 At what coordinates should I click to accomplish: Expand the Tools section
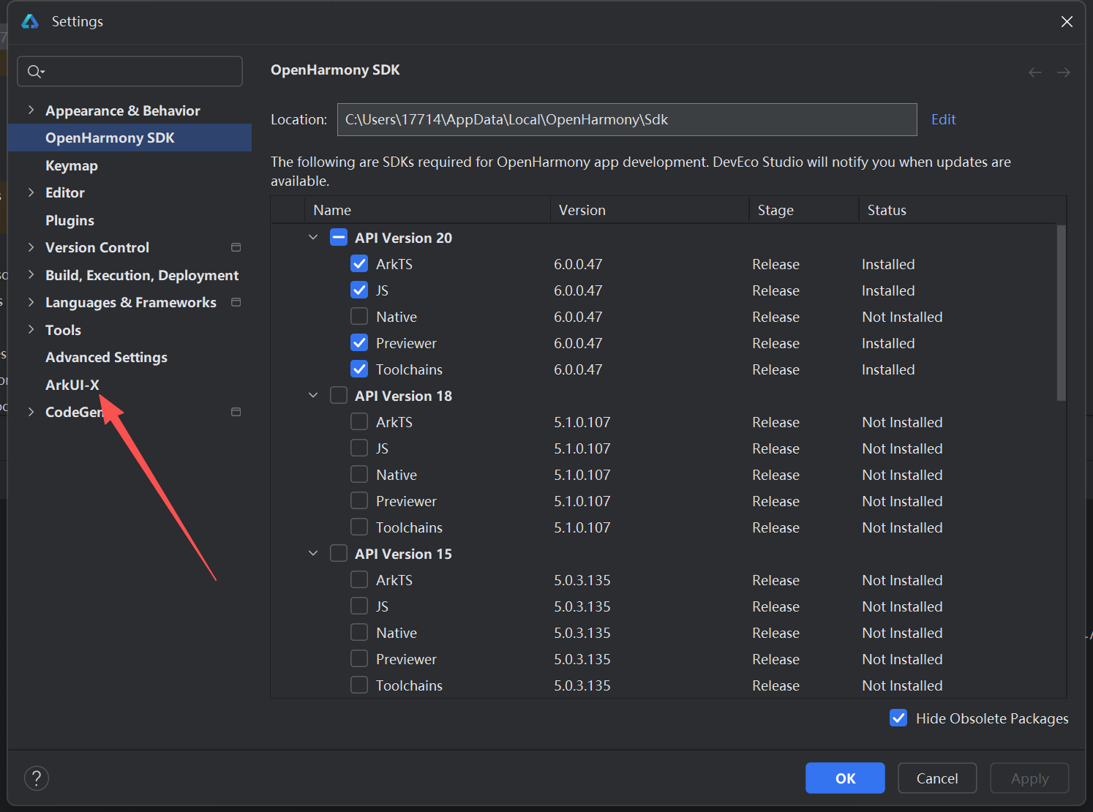click(31, 330)
